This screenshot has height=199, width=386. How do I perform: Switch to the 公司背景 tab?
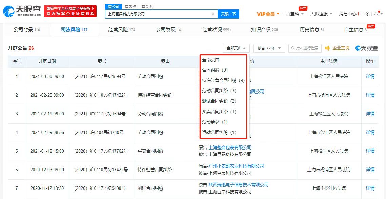coord(26,30)
